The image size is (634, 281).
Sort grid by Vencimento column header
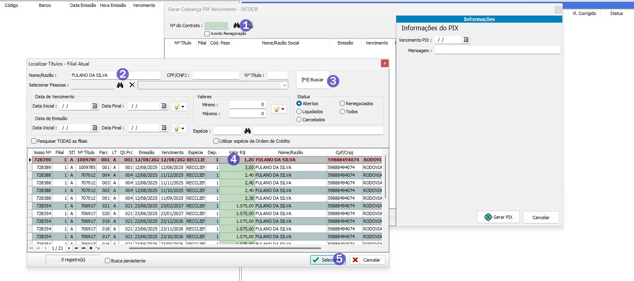(x=172, y=152)
